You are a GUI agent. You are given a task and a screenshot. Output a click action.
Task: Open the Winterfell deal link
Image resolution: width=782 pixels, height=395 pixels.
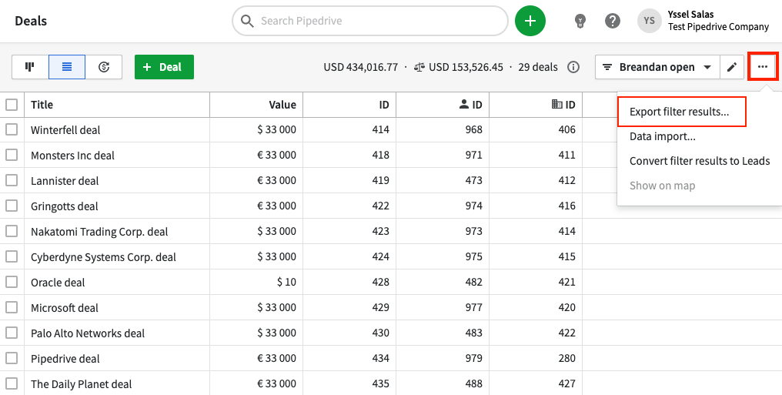click(65, 130)
